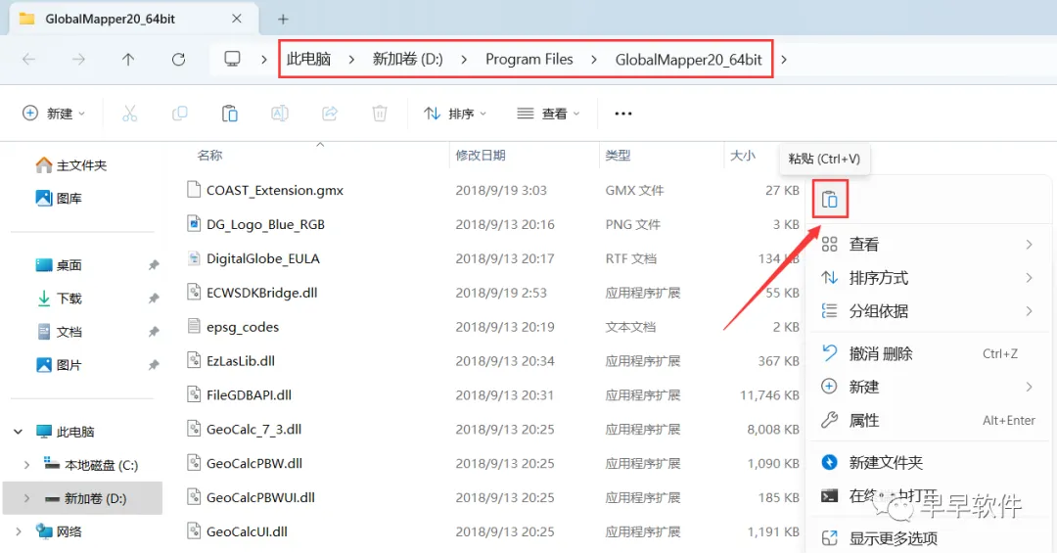Expand the 本地磁盘 (C:) tree node

[26, 465]
